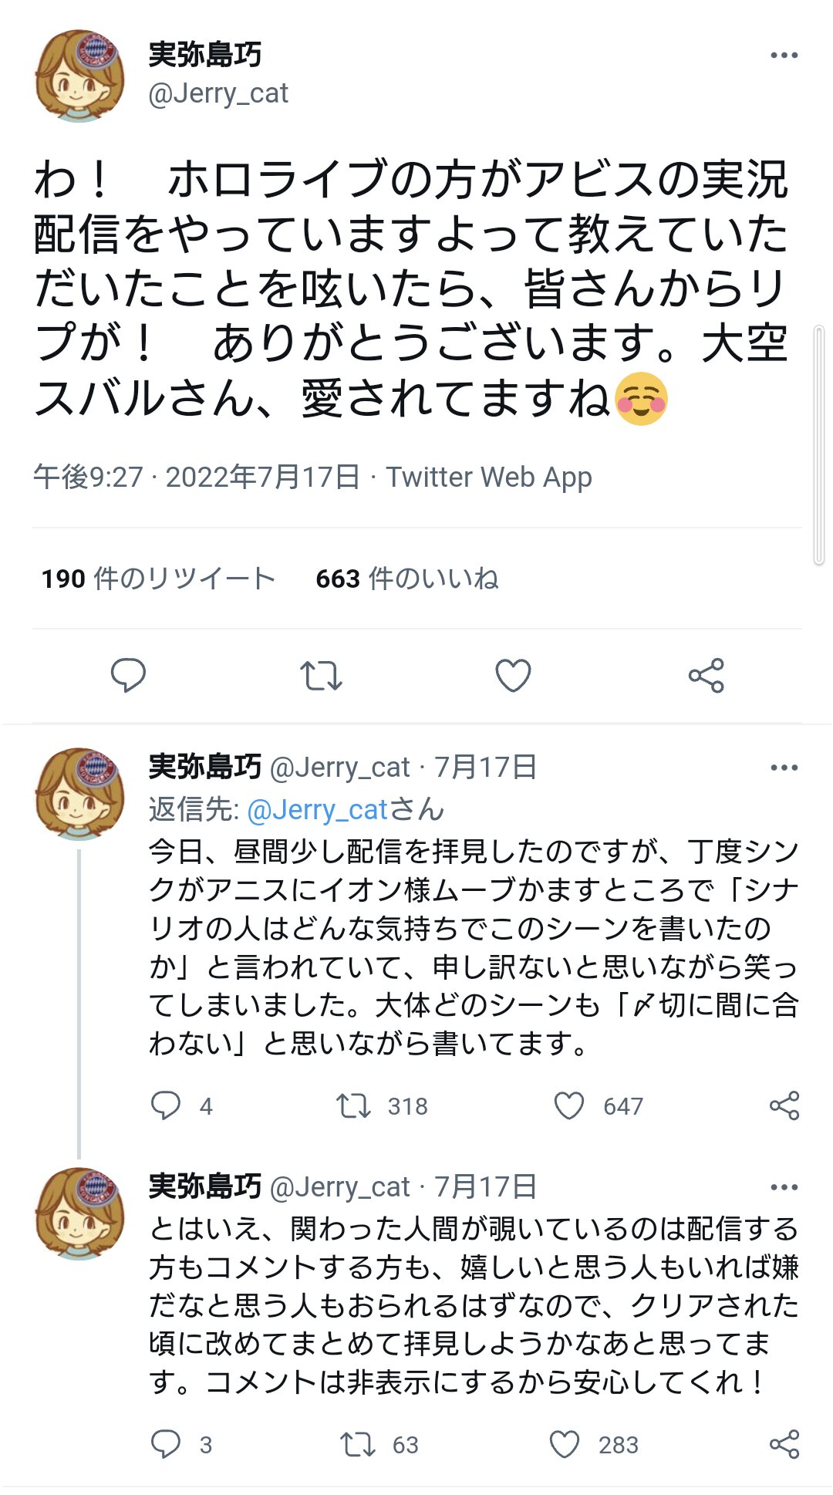
Task: Click reply icon with 3 replies
Action: click(166, 1444)
